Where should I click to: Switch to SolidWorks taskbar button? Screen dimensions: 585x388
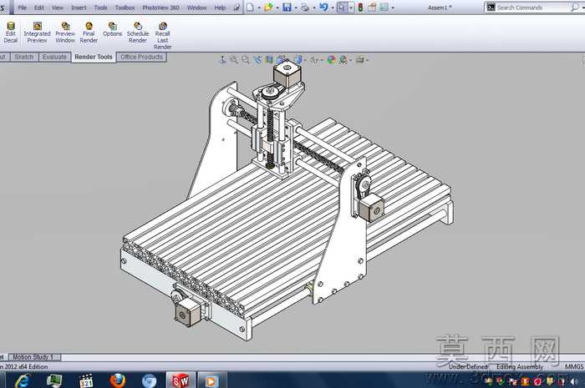181,380
